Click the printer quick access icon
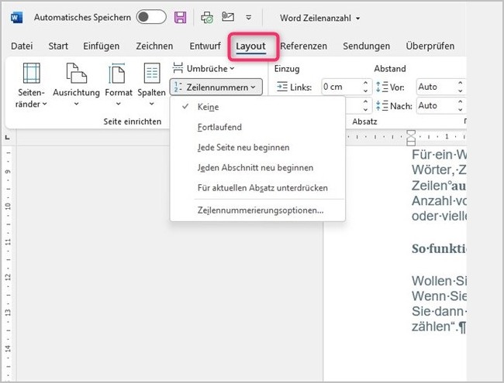This screenshot has width=504, height=383. pos(206,17)
